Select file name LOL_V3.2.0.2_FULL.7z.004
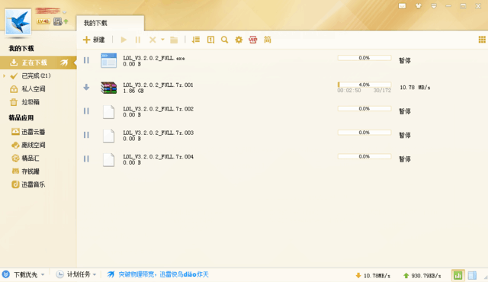This screenshot has width=488, height=282. pos(158,157)
